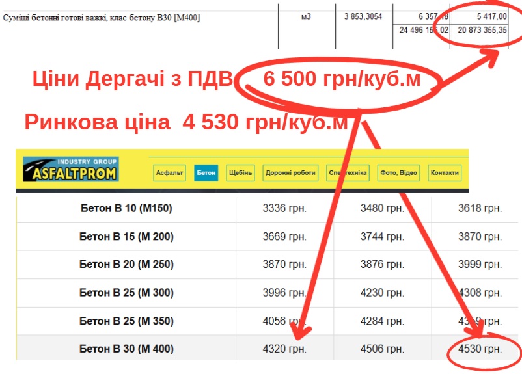The width and height of the screenshot is (522, 374).
Task: Select the circled 4530 грн. table cell
Action: coord(480,349)
